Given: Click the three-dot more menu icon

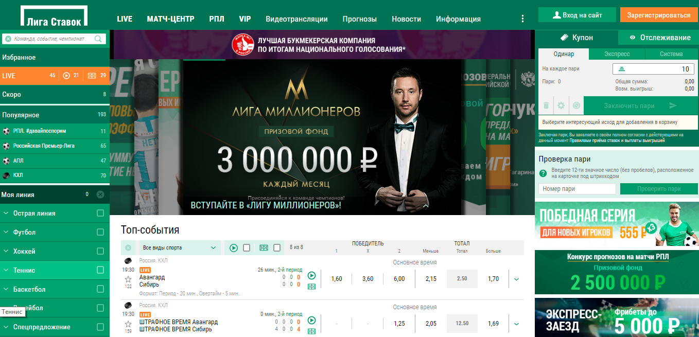Looking at the screenshot, I should click(x=522, y=19).
